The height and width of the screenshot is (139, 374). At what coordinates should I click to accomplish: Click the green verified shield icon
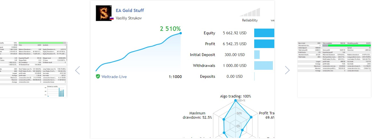(x=98, y=76)
